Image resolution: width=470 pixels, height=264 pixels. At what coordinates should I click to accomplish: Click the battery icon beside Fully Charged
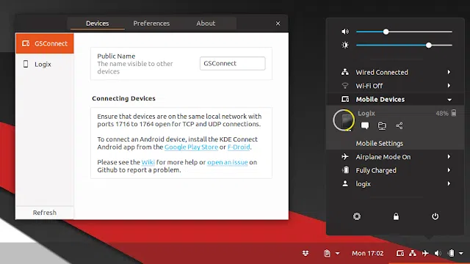pyautogui.click(x=345, y=170)
